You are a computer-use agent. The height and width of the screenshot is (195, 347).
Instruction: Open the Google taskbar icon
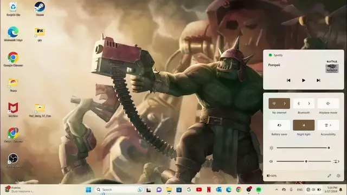tap(189, 190)
